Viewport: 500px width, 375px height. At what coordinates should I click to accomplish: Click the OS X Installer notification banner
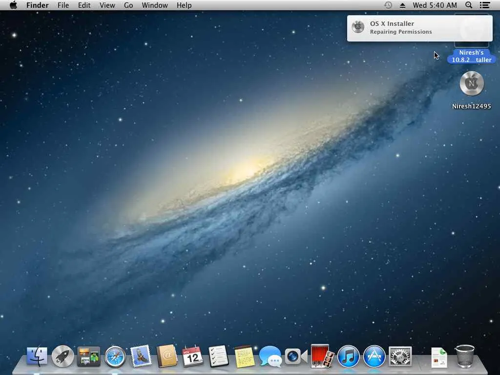419,28
